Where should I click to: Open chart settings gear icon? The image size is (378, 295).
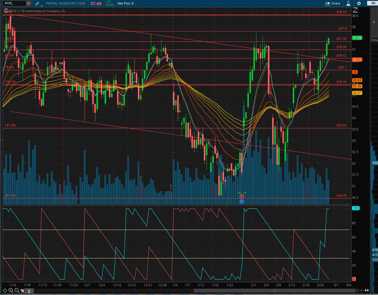pos(359,3)
